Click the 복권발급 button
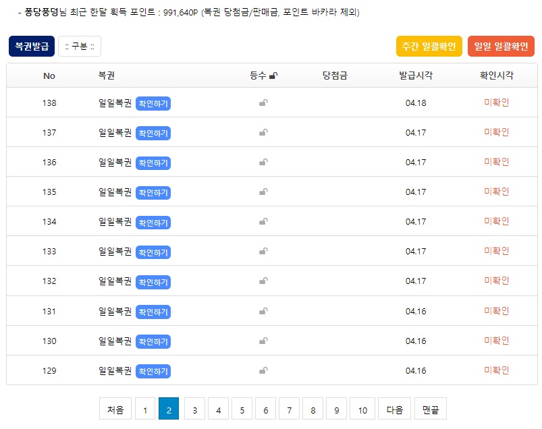This screenshot has height=429, width=542. pyautogui.click(x=32, y=47)
